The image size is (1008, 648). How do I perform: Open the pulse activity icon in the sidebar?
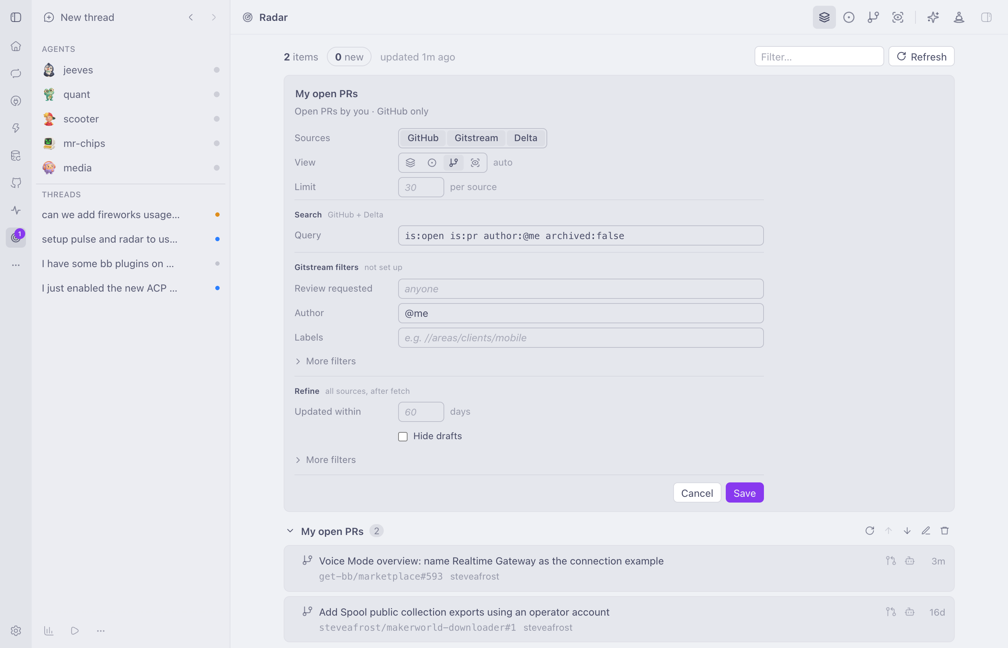pyautogui.click(x=16, y=210)
